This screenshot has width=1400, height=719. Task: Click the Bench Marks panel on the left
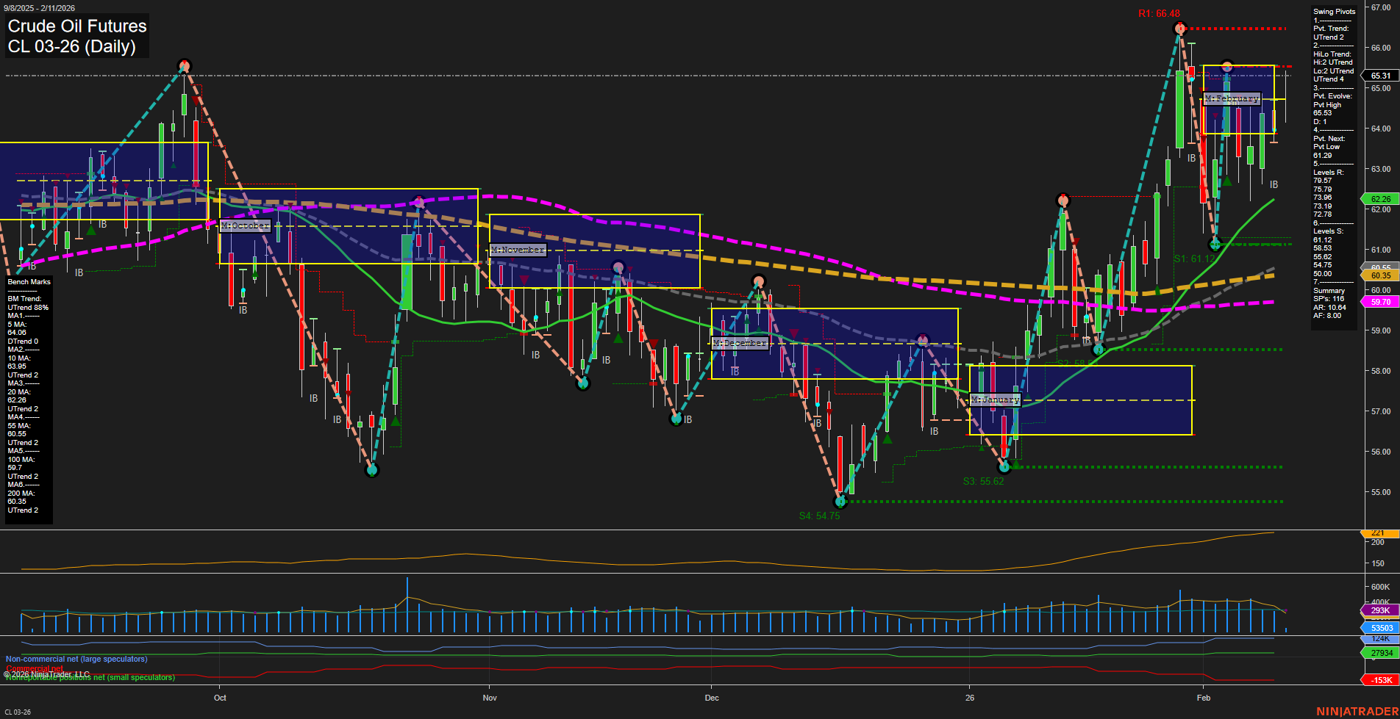[27, 397]
